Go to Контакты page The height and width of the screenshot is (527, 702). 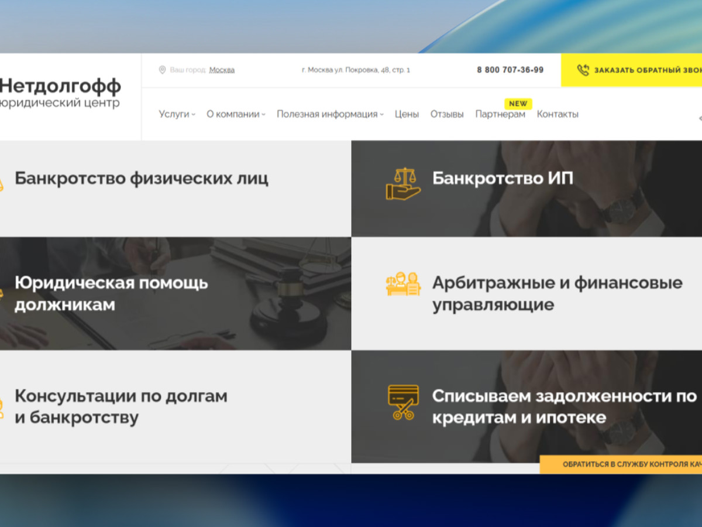558,114
